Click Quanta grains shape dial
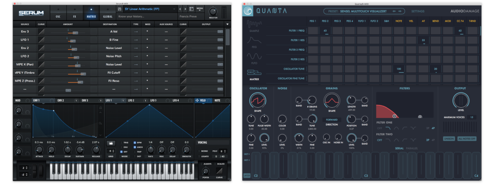The width and height of the screenshot is (491, 187). pyautogui.click(x=331, y=100)
